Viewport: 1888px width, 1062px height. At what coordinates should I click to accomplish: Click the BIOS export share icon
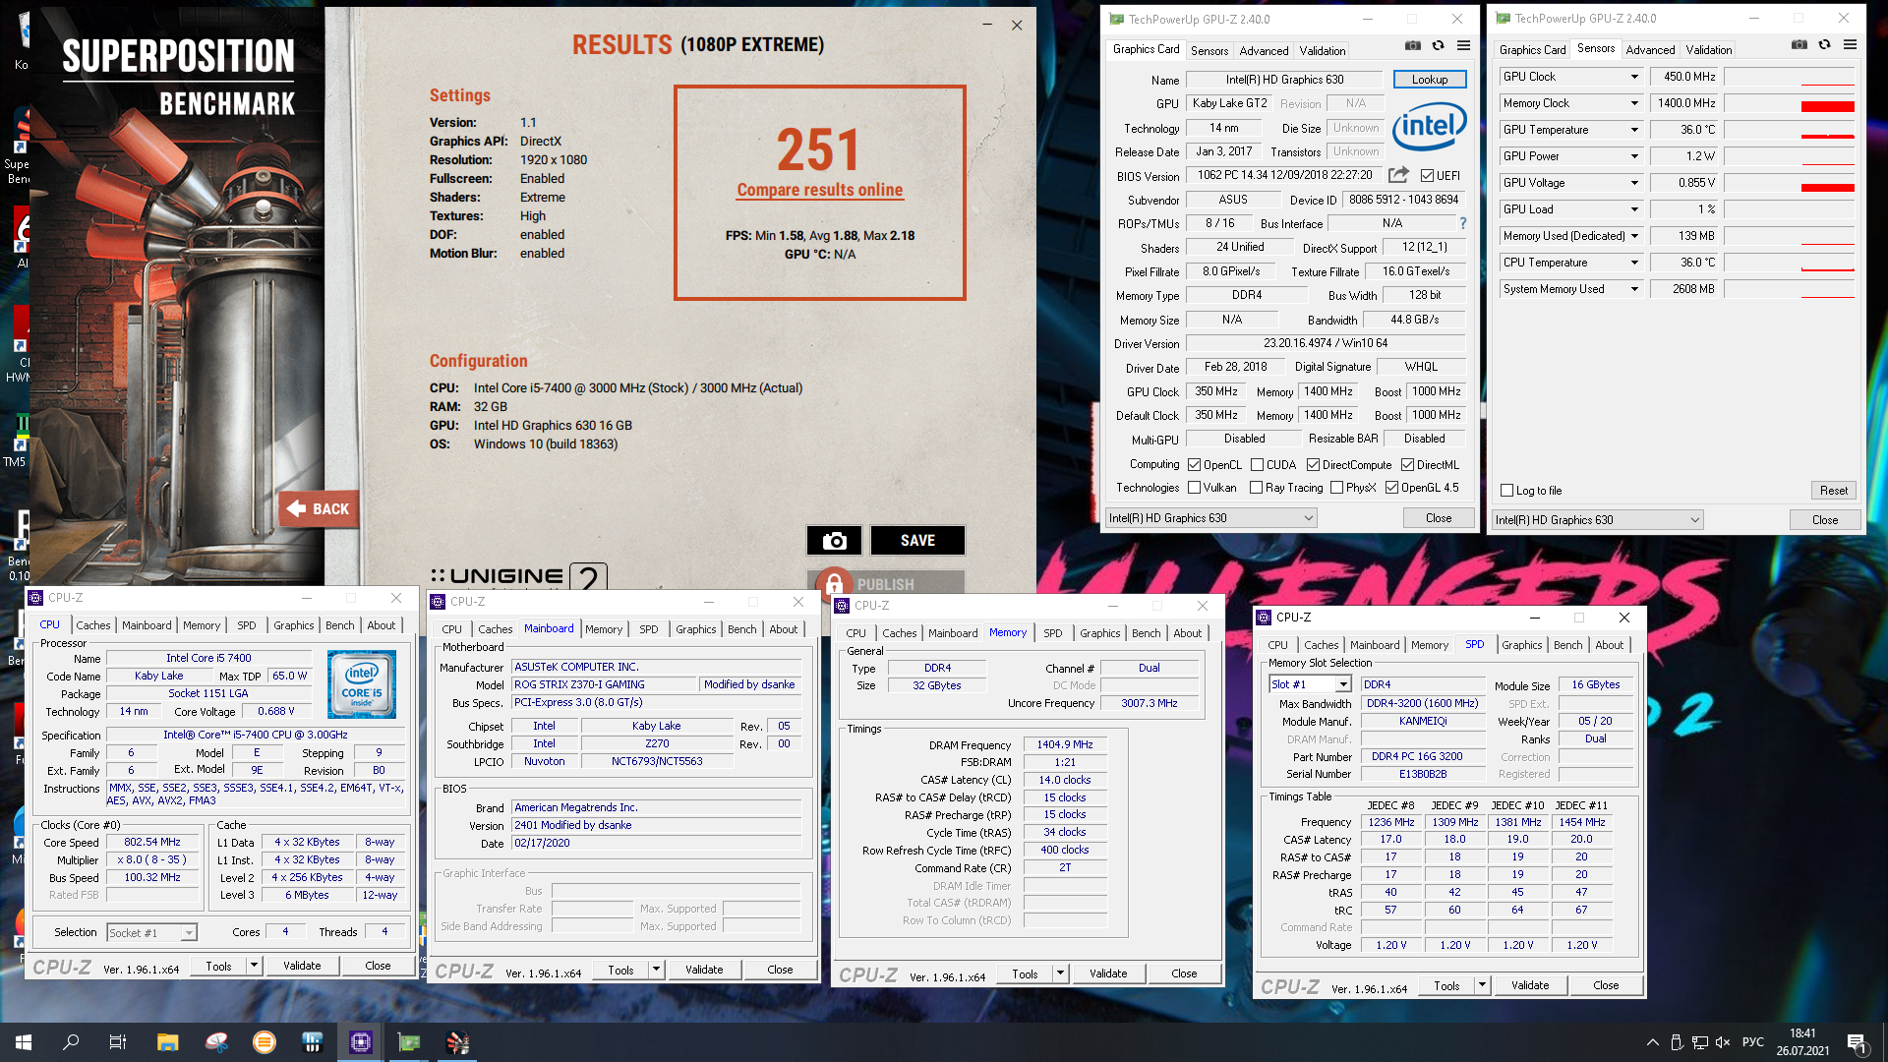pos(1398,175)
